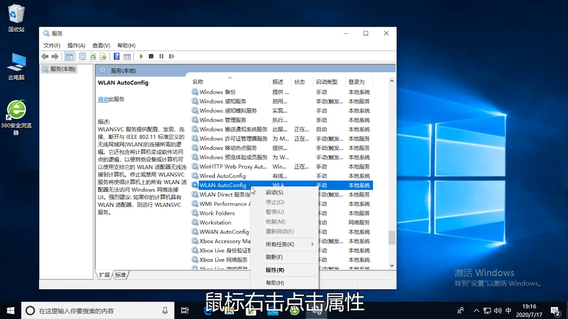Click the Export List toolbar icon
The height and width of the screenshot is (319, 568).
pos(103,56)
